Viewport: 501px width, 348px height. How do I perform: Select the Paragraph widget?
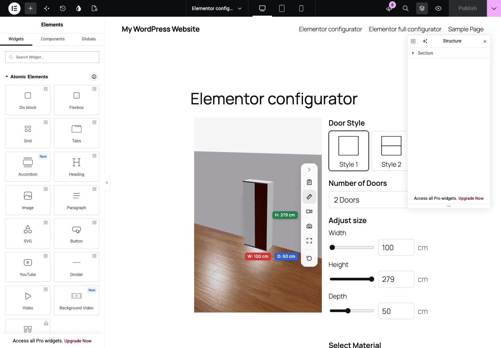(x=77, y=200)
